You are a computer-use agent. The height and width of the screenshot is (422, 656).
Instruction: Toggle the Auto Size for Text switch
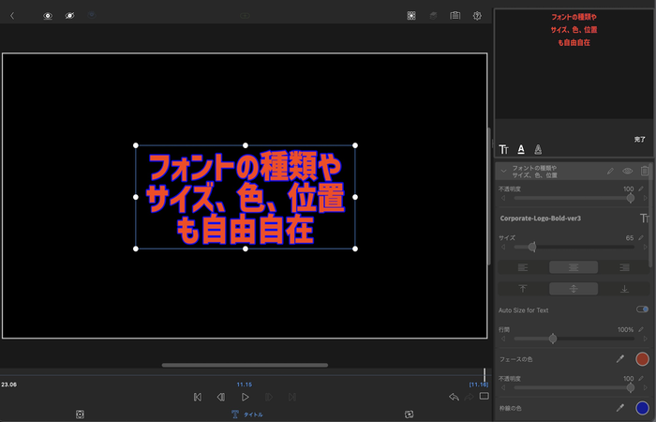642,309
